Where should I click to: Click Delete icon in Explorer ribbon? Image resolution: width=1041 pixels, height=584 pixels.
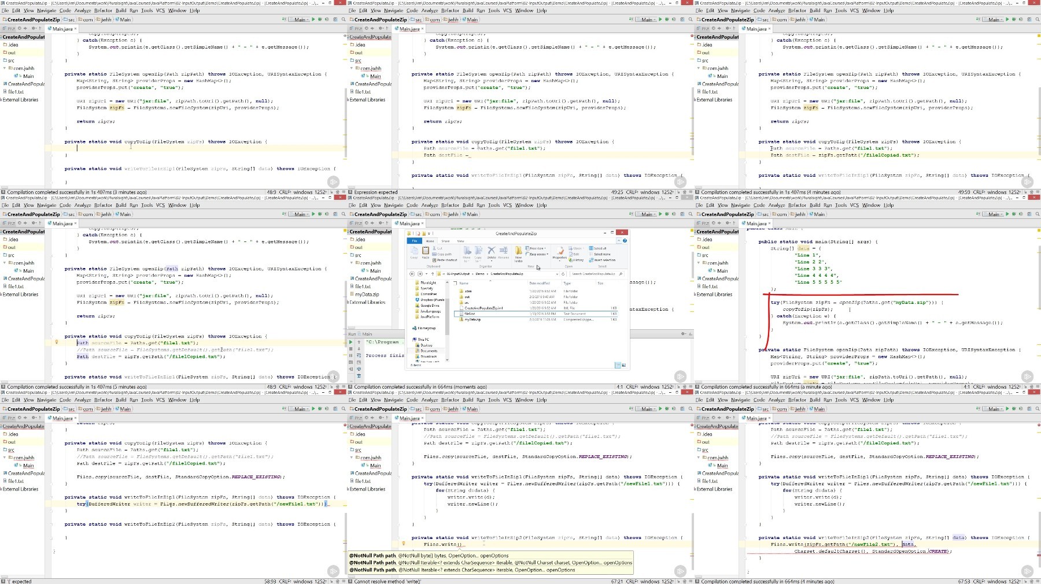(492, 253)
